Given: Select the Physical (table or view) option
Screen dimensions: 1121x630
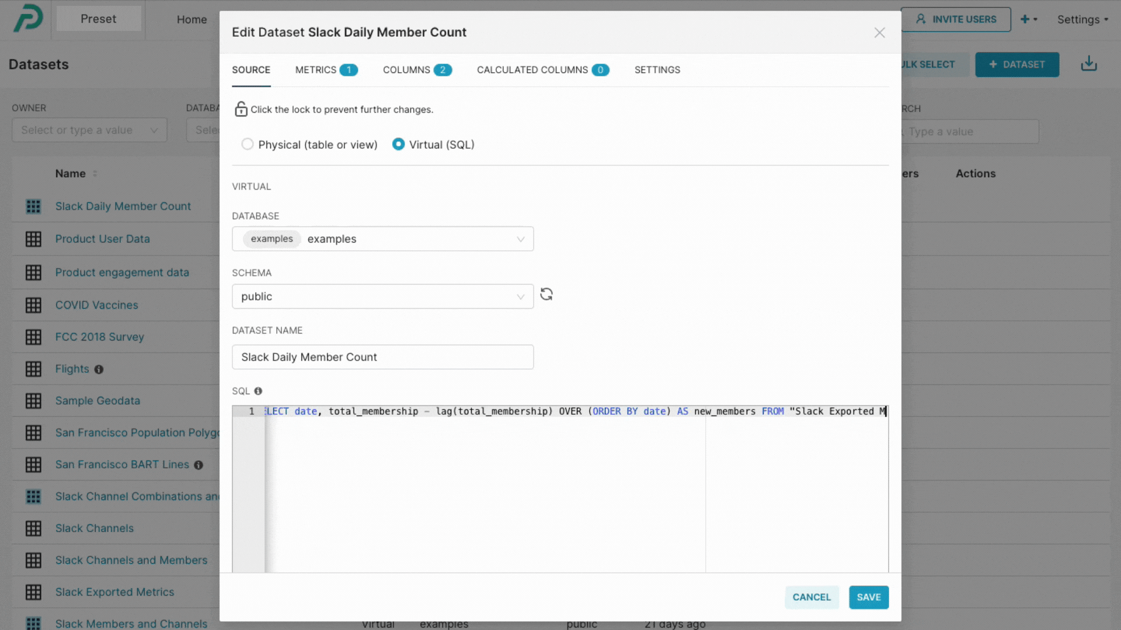Looking at the screenshot, I should tap(248, 144).
